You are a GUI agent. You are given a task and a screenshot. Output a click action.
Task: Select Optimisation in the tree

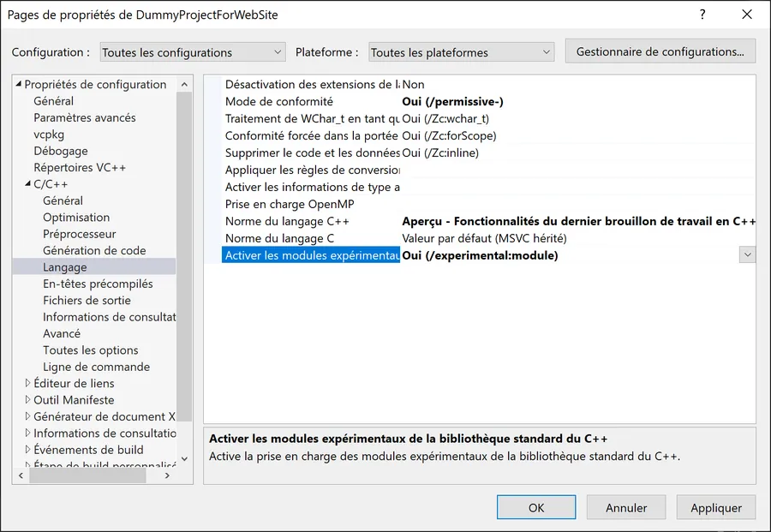(x=76, y=218)
